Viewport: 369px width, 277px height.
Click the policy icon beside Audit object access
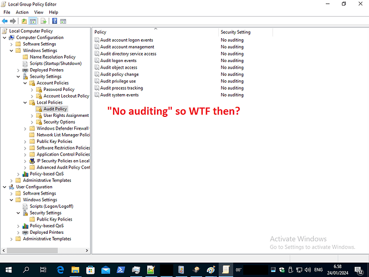[x=97, y=67]
